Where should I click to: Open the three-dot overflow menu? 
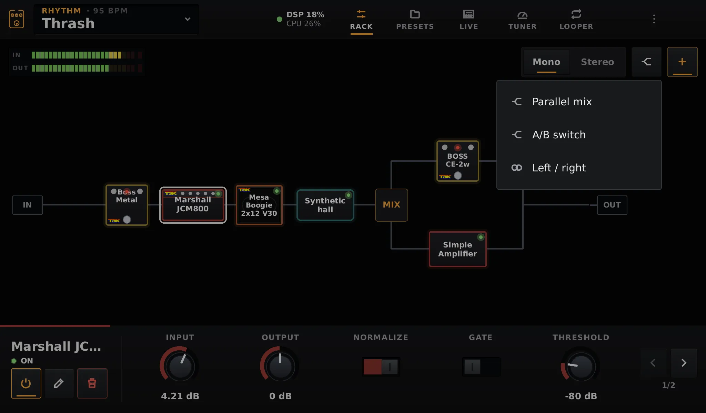coord(654,19)
